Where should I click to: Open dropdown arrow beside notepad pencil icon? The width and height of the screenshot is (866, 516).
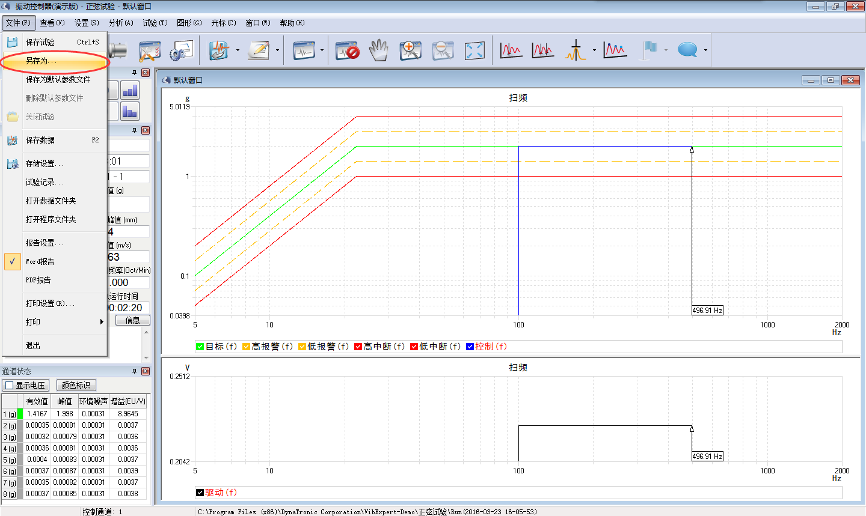277,50
